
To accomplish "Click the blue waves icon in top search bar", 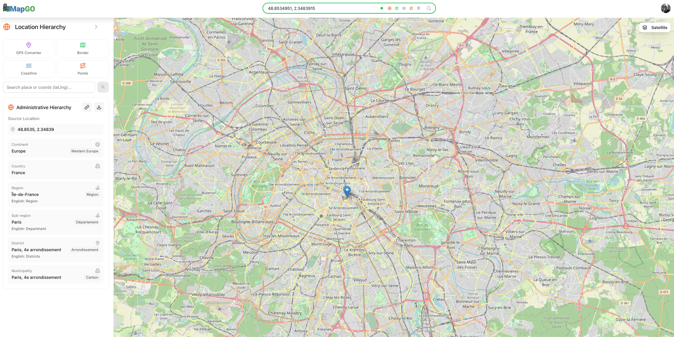I will pyautogui.click(x=404, y=8).
